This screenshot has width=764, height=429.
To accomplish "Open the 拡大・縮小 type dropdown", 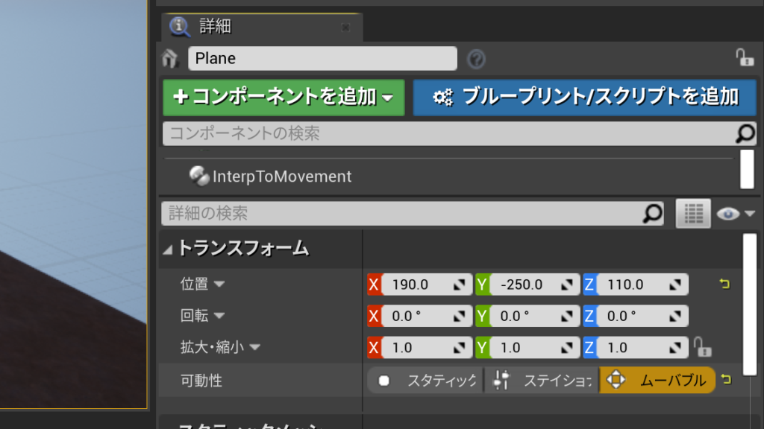I will (254, 348).
